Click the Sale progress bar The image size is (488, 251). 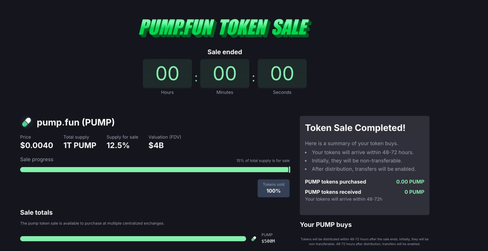[x=154, y=169]
